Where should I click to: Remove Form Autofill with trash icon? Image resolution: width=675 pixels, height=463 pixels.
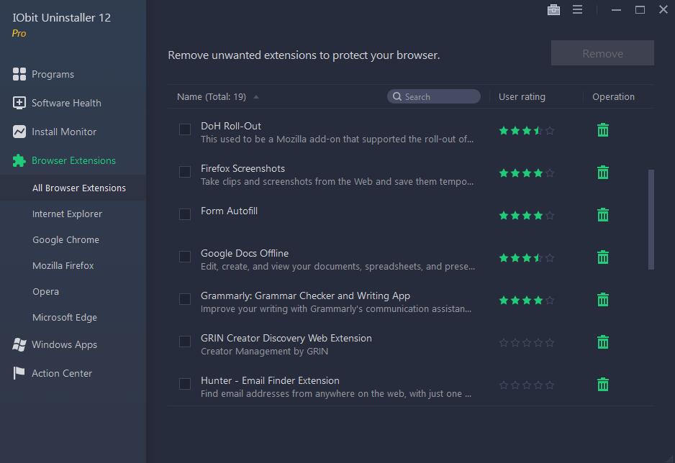(603, 214)
